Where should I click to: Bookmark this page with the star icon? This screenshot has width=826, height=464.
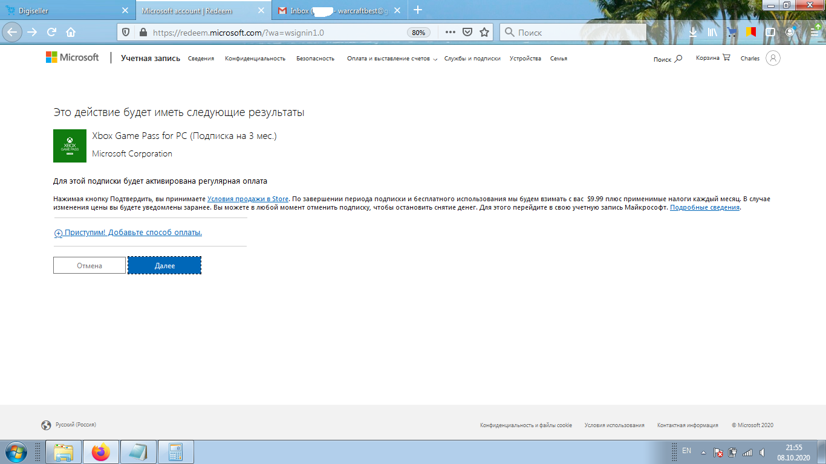tap(484, 33)
